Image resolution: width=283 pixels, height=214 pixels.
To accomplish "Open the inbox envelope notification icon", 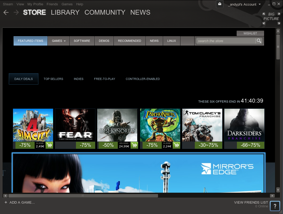I will click(x=220, y=4).
